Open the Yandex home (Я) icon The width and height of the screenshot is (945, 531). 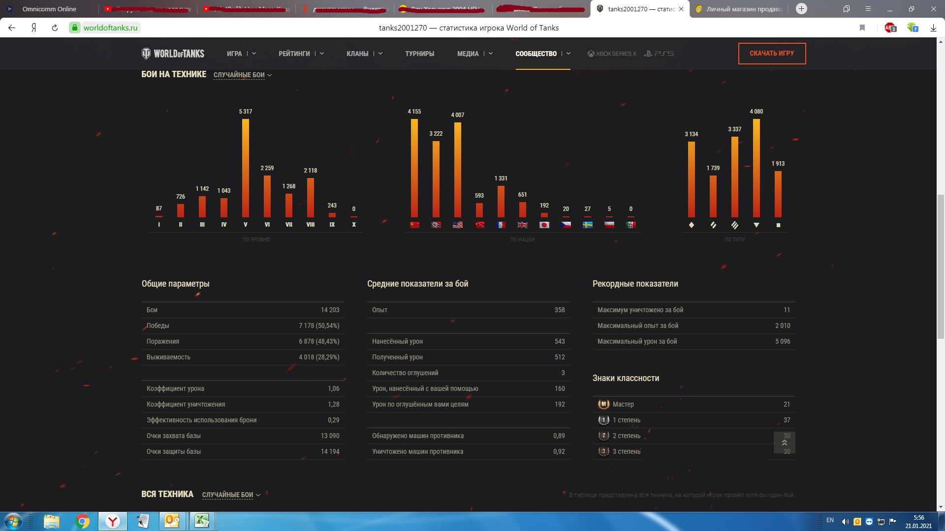[34, 28]
